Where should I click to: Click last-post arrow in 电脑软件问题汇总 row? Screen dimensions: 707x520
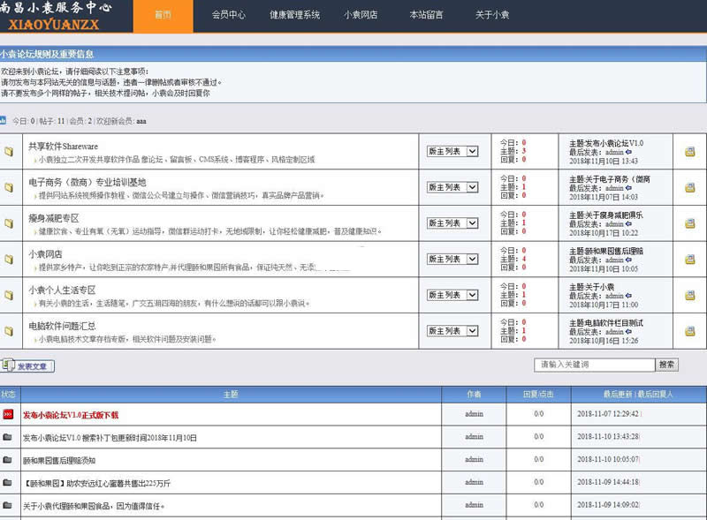point(628,332)
